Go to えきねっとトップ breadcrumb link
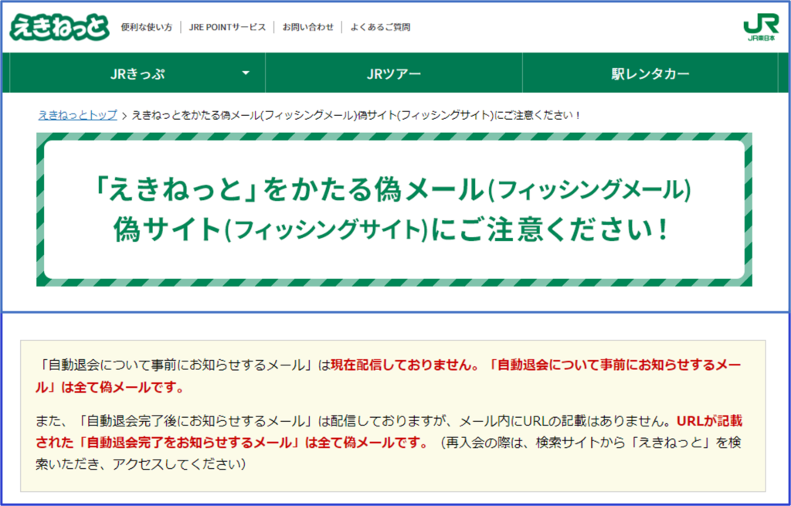 78,115
